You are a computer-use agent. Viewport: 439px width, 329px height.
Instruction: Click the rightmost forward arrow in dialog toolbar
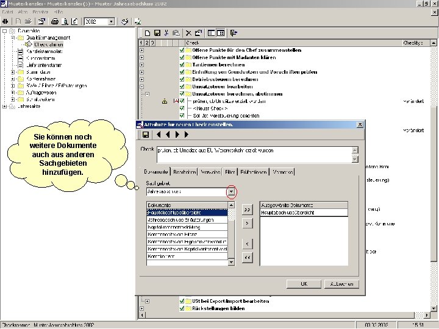[x=187, y=135]
